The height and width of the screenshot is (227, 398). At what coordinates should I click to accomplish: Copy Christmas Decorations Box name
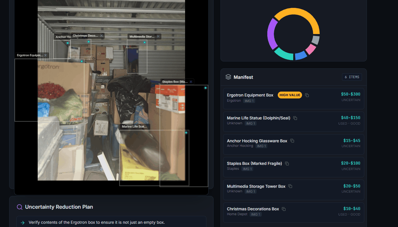[284, 209]
